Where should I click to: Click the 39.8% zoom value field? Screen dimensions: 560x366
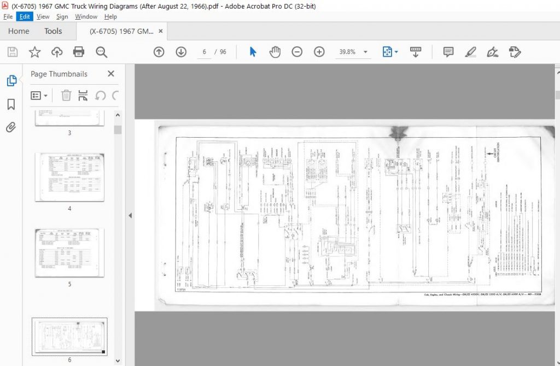tap(347, 52)
